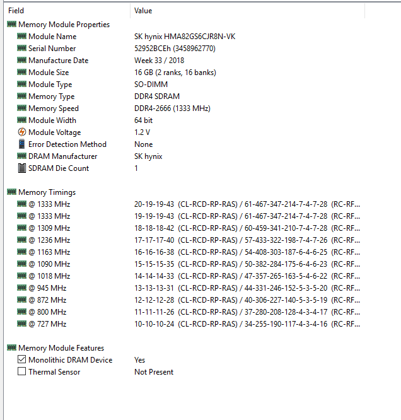Screen dimensions: 401x420
Task: Click the @ 1090 MHz row icon
Action: click(21, 264)
